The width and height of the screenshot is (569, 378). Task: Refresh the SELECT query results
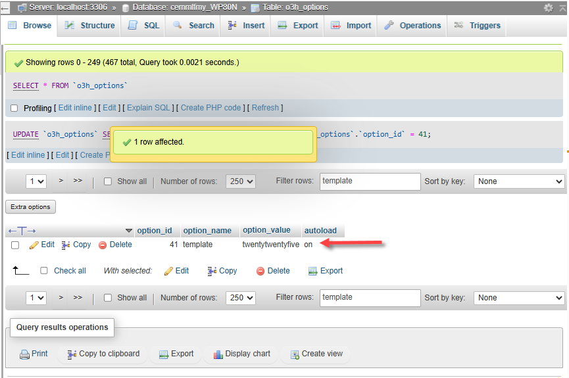pos(265,108)
